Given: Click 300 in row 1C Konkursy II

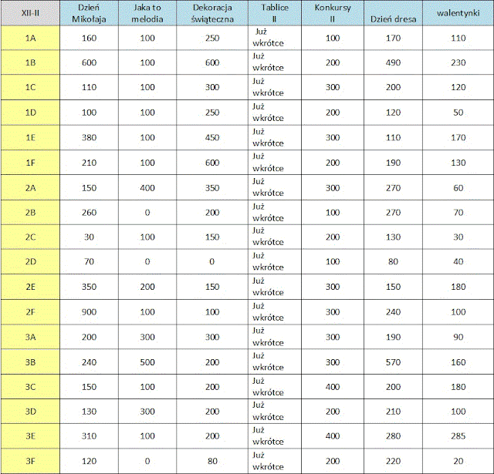Looking at the screenshot, I should point(333,87).
